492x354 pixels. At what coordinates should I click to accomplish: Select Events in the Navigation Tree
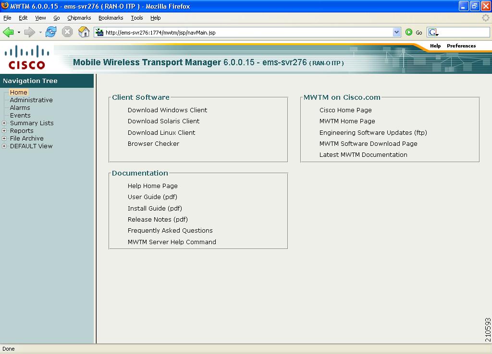20,115
